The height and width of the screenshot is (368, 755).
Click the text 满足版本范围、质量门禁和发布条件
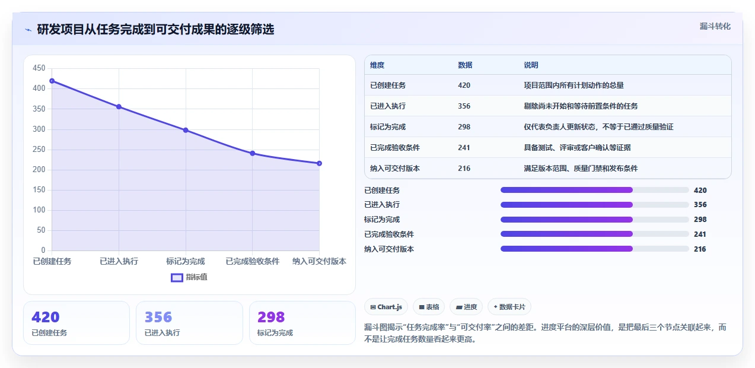coord(581,169)
